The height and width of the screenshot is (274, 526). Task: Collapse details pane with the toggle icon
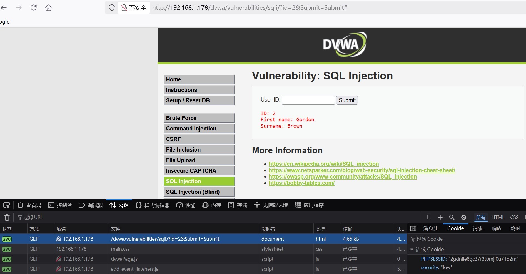click(413, 228)
